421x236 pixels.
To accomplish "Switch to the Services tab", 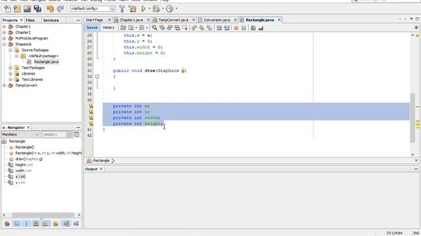I will (51, 20).
